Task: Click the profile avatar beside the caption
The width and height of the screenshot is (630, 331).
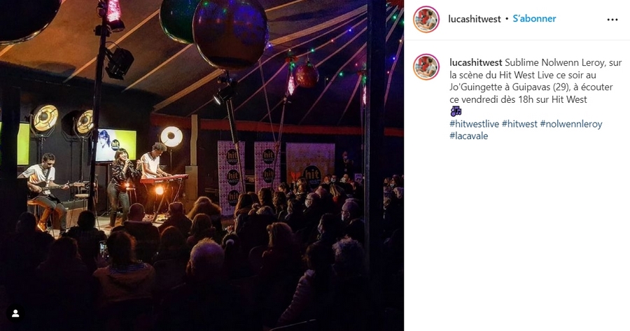Action: pyautogui.click(x=426, y=67)
